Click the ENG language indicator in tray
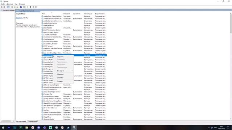 [x=215, y=127]
